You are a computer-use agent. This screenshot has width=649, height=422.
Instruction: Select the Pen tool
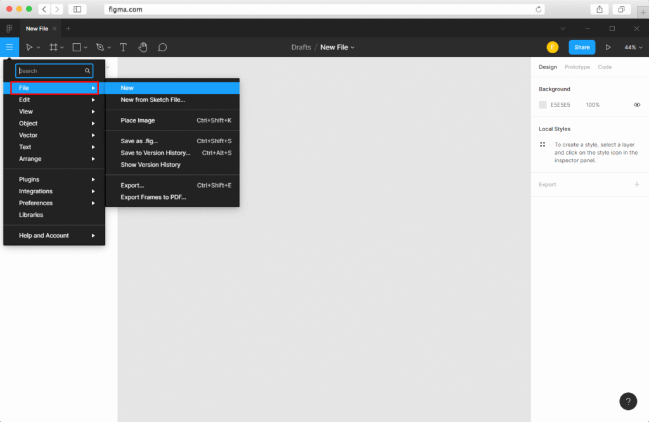point(100,48)
